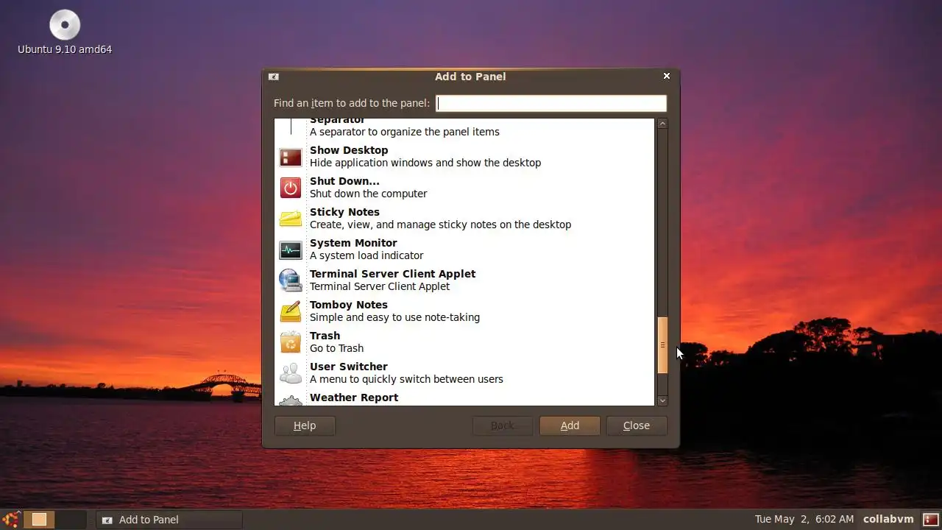Select 'Create, view, and manage sticky notes' description

pyautogui.click(x=440, y=225)
